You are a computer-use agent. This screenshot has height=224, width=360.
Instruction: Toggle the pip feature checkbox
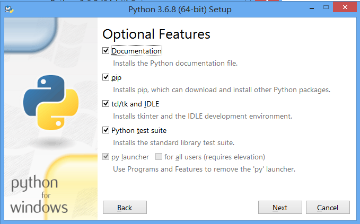click(106, 77)
